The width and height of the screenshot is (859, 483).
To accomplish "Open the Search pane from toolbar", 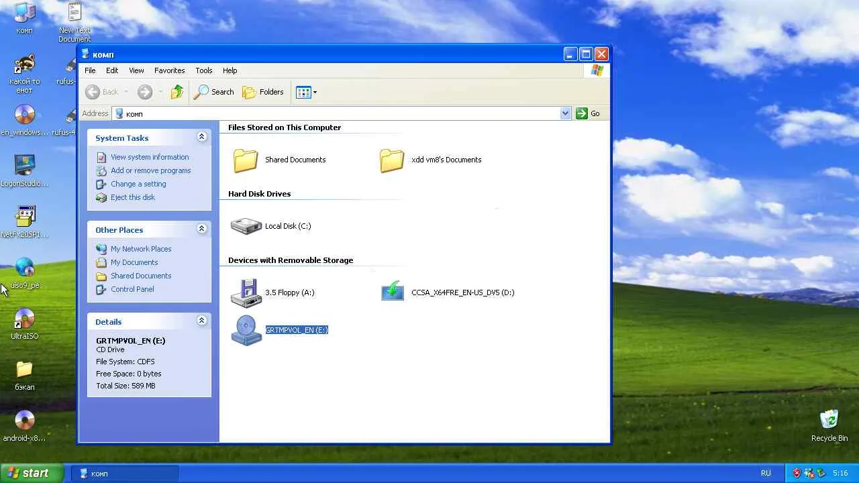I will click(214, 92).
